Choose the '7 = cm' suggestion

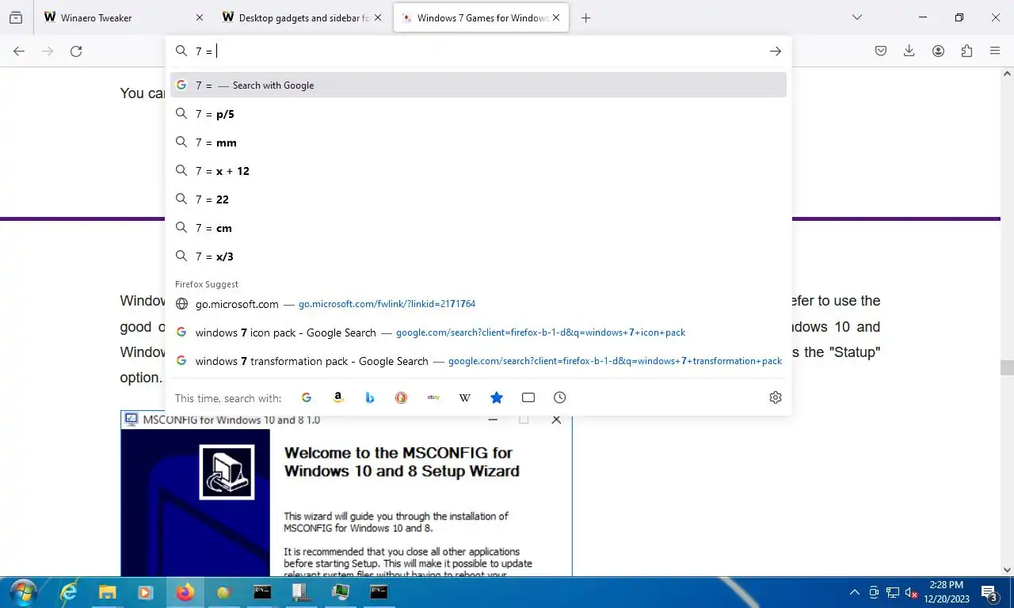click(x=478, y=228)
